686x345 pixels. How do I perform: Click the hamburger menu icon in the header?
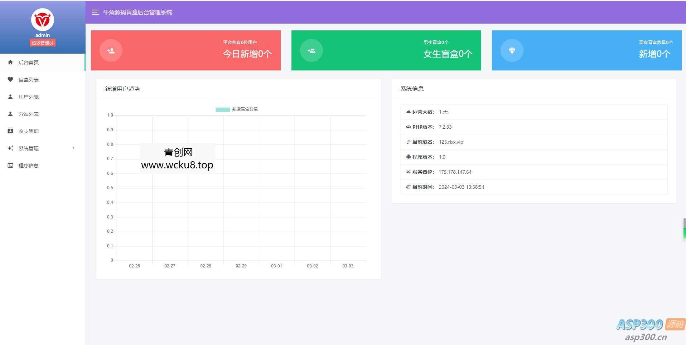coord(95,12)
